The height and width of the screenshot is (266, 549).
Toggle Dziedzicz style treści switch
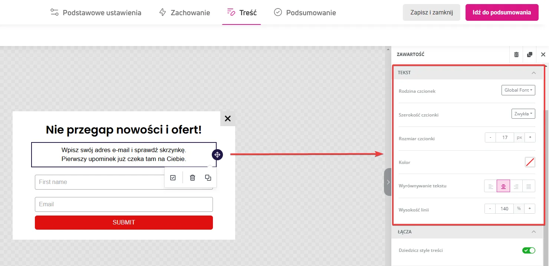pyautogui.click(x=529, y=250)
